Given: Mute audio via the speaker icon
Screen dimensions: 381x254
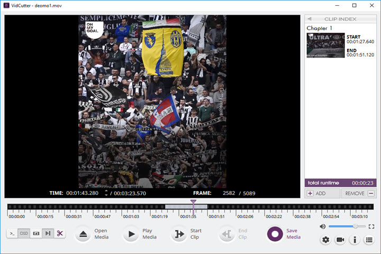Looking at the screenshot, I should click(322, 226).
